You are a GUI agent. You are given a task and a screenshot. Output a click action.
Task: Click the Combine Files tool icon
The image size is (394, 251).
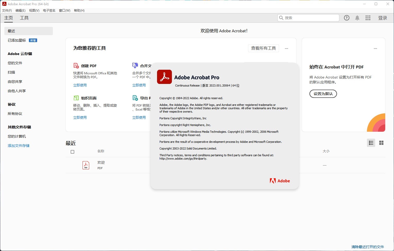[x=135, y=66]
